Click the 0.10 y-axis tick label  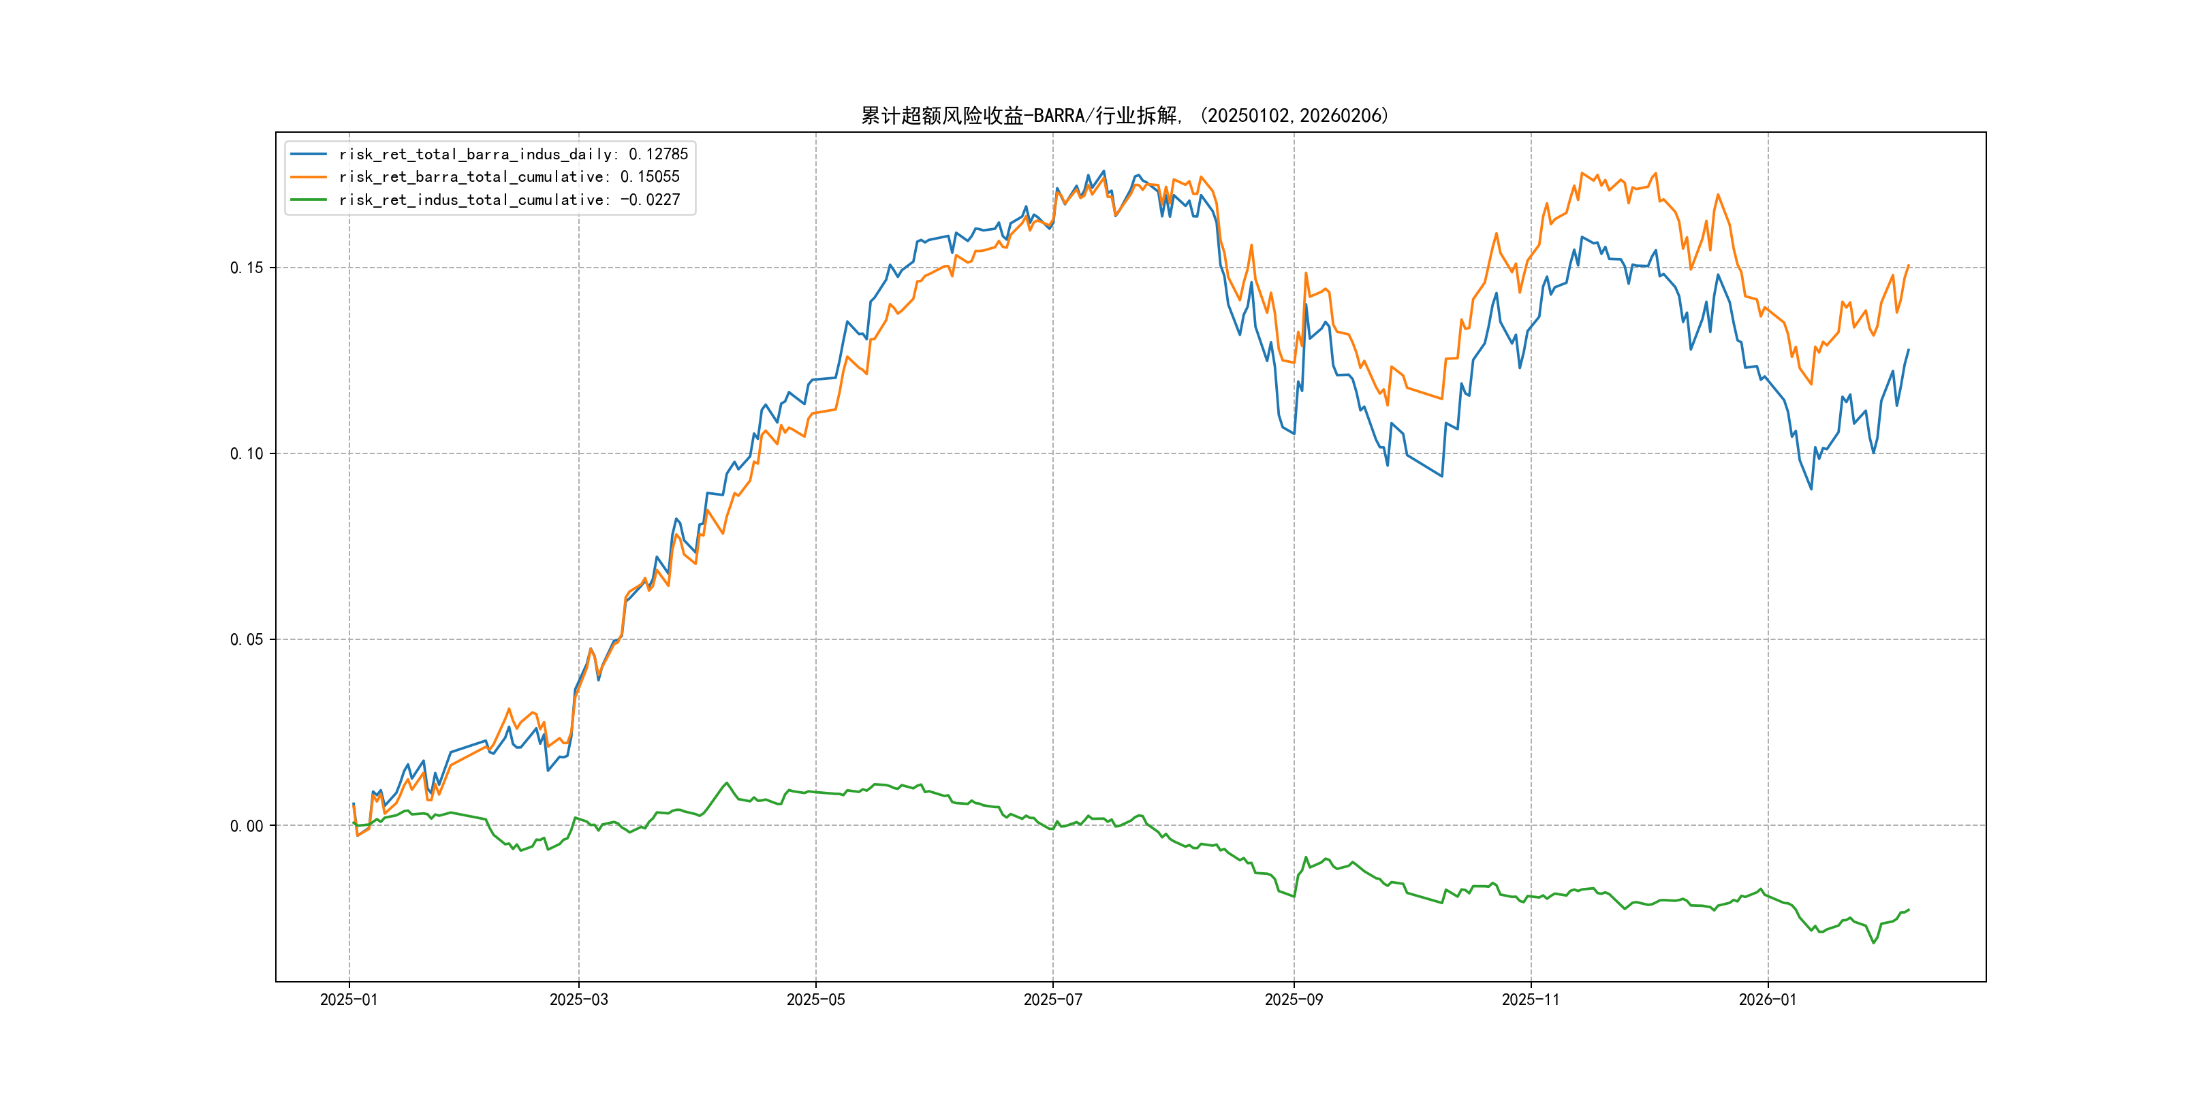[247, 454]
